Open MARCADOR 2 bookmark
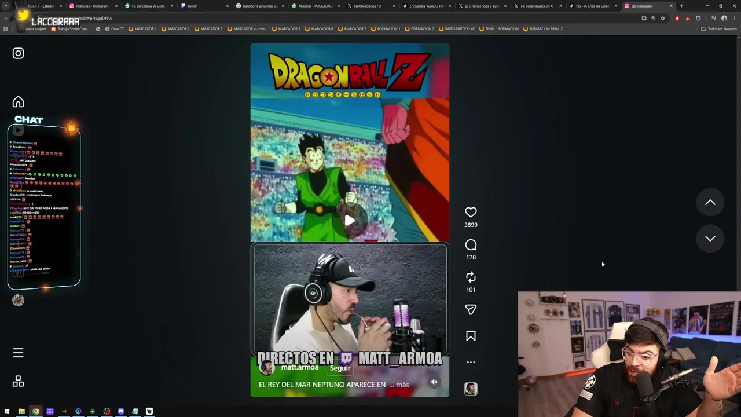The height and width of the screenshot is (417, 741). (x=175, y=29)
